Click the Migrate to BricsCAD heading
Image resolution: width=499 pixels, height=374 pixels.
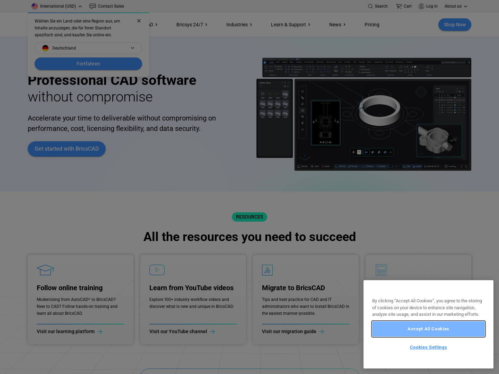[294, 288]
